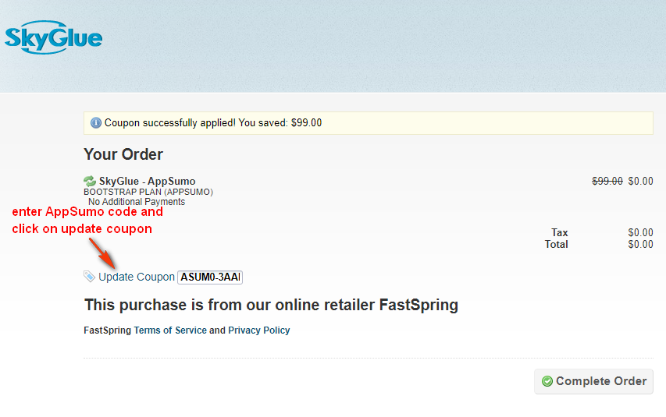This screenshot has width=666, height=417.
Task: Open the Privacy Policy link
Action: [259, 330]
